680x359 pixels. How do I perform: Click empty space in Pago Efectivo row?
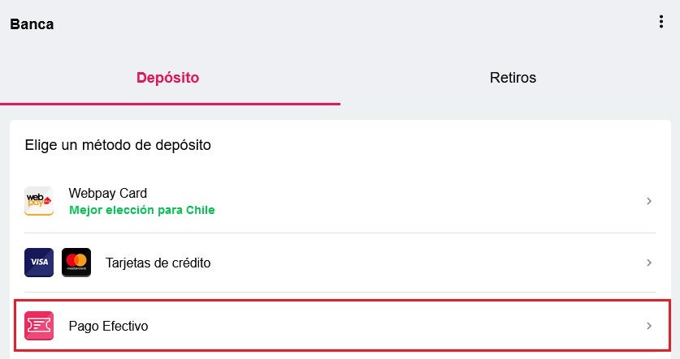click(390, 326)
